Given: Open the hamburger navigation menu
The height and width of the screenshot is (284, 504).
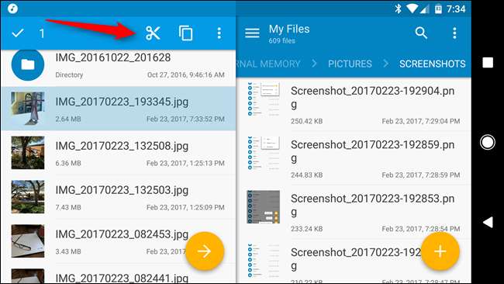Looking at the screenshot, I should coord(252,33).
